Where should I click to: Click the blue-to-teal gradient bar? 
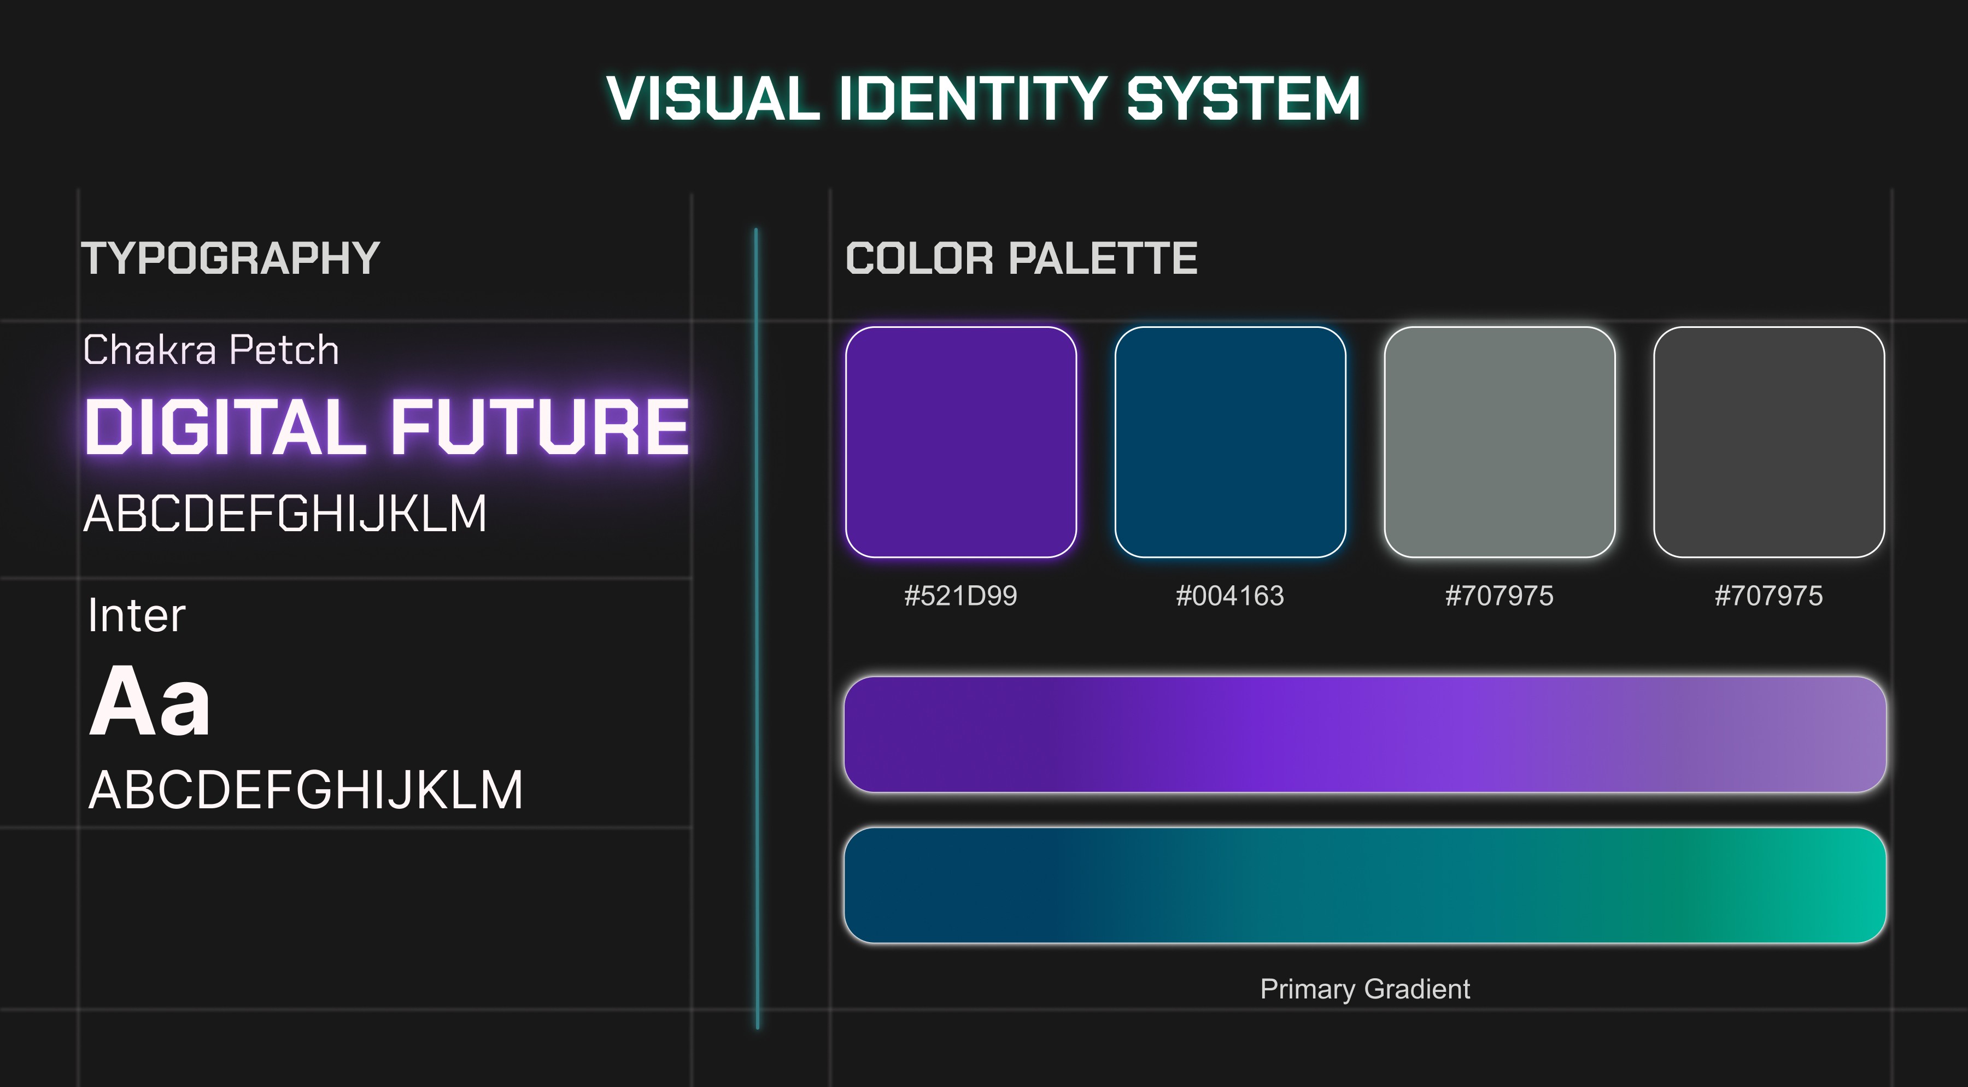pos(1364,885)
